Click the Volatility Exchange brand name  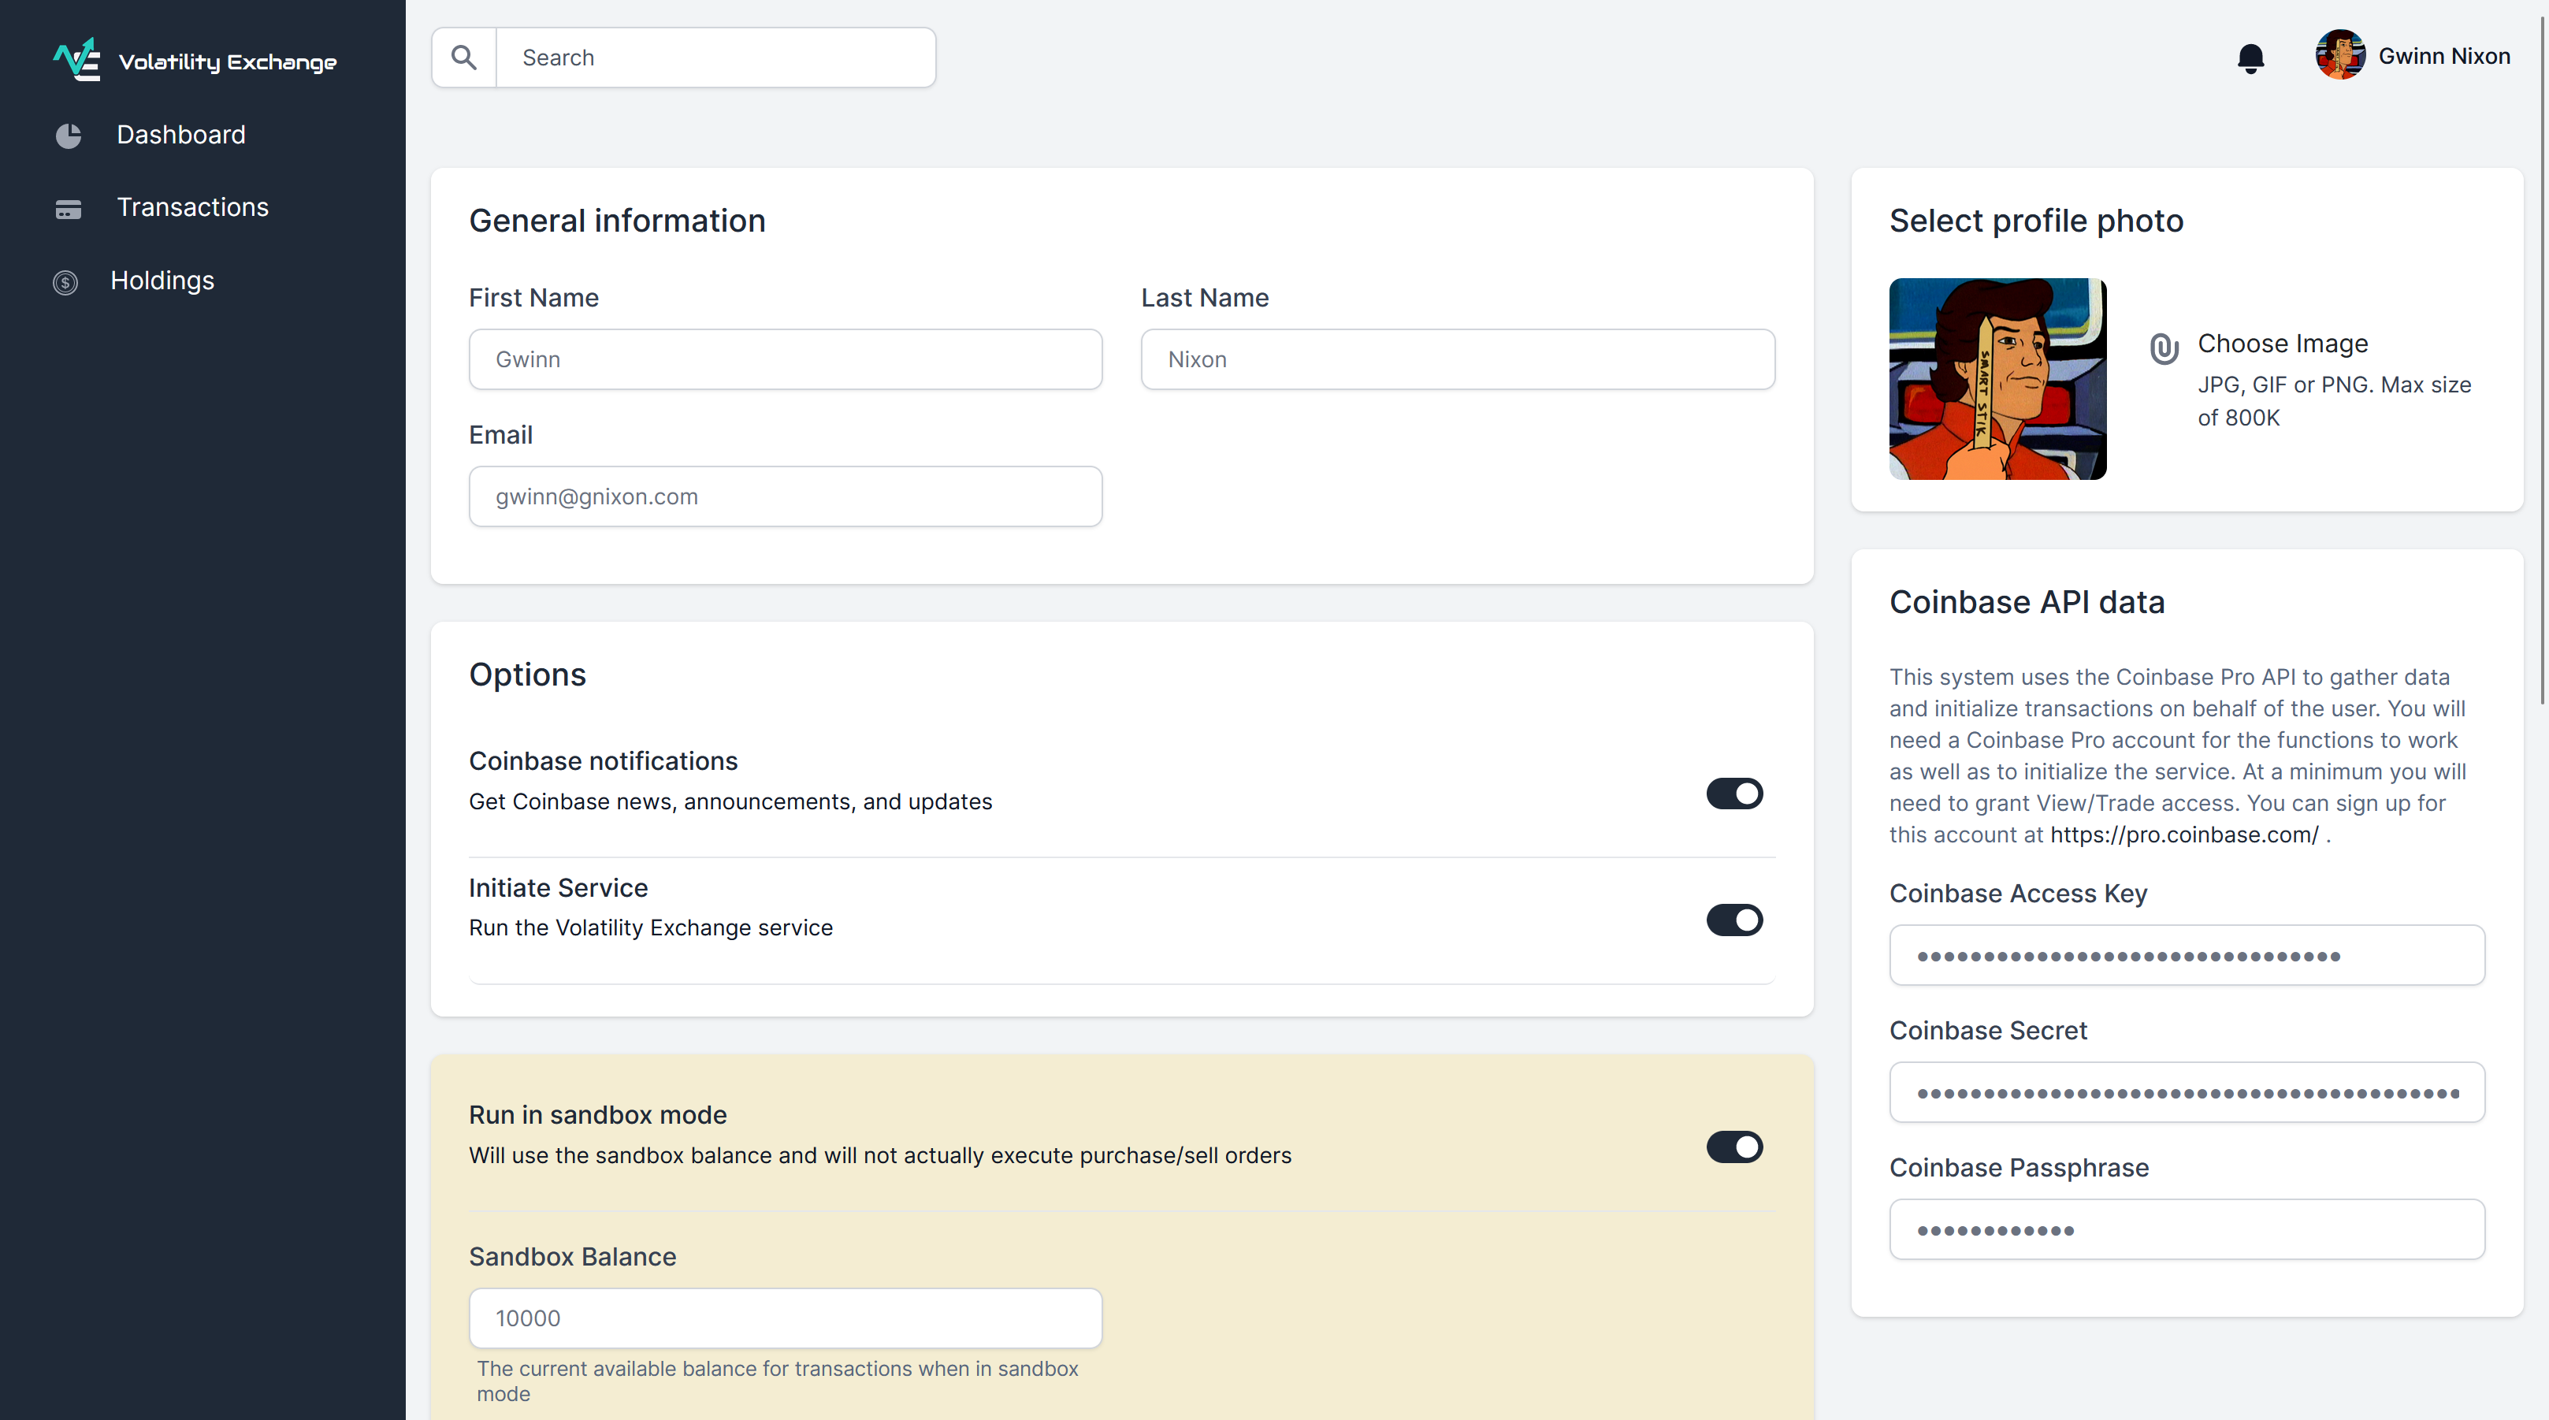228,61
